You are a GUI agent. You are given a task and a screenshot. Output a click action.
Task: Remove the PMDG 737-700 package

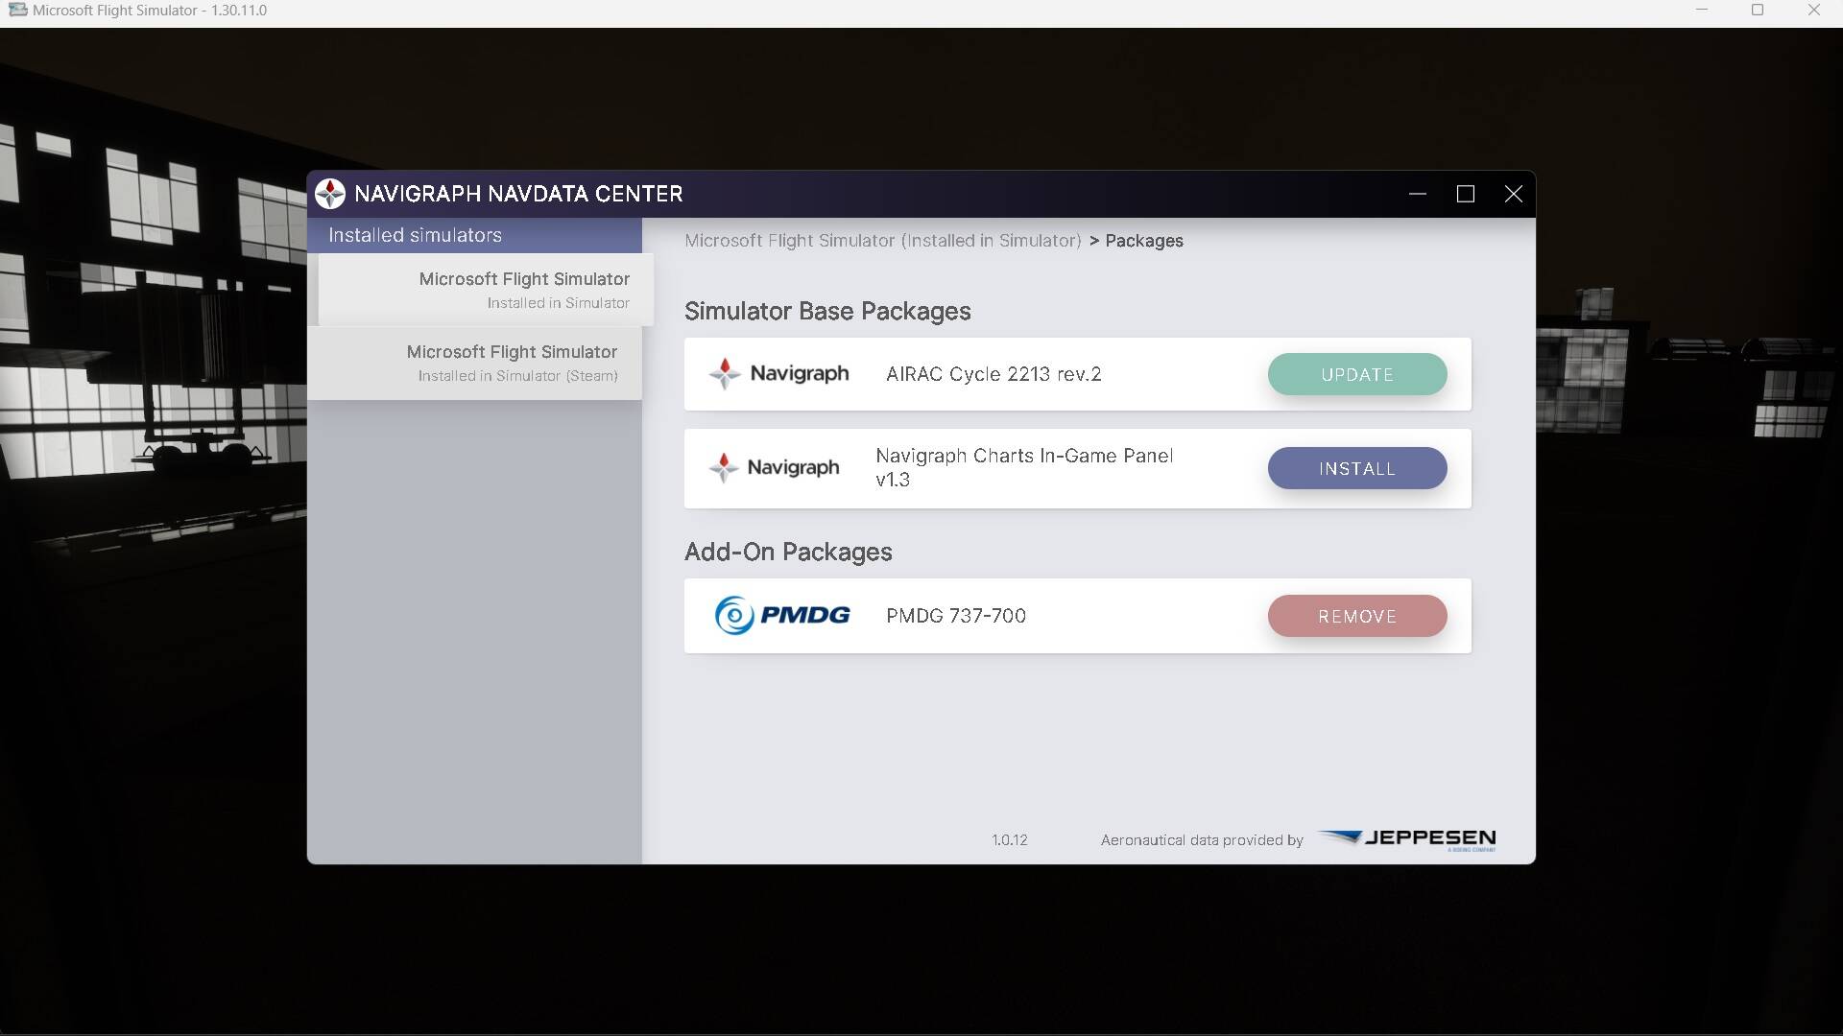1356,616
